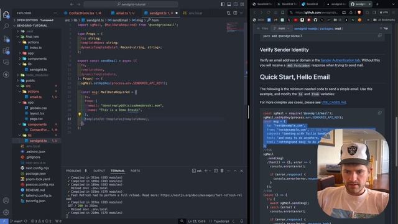Open the Files panel button on GitHub
This screenshot has height=224, width=398.
[x=262, y=29]
